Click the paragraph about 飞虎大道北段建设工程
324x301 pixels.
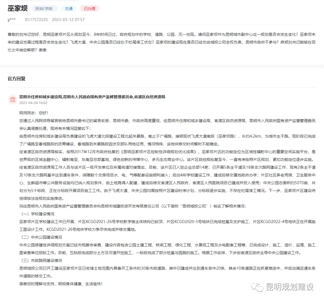167,140
